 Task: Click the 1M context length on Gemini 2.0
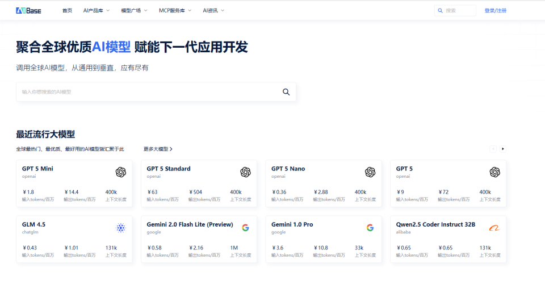tap(234, 248)
